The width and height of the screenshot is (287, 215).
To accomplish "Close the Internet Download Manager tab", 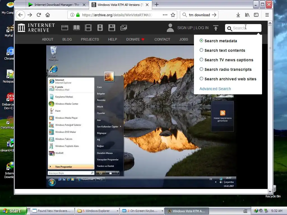I will [84, 5].
